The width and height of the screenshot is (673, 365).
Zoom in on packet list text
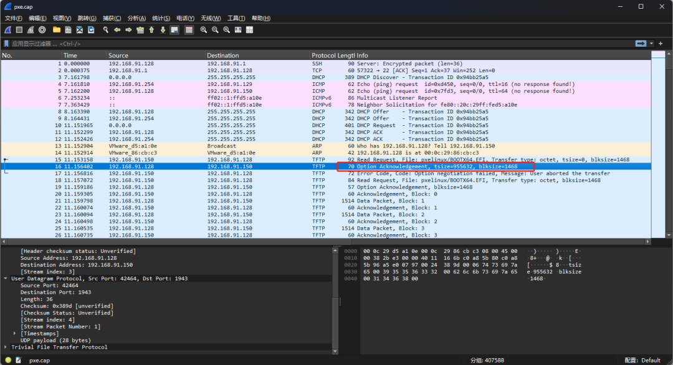[x=204, y=30]
